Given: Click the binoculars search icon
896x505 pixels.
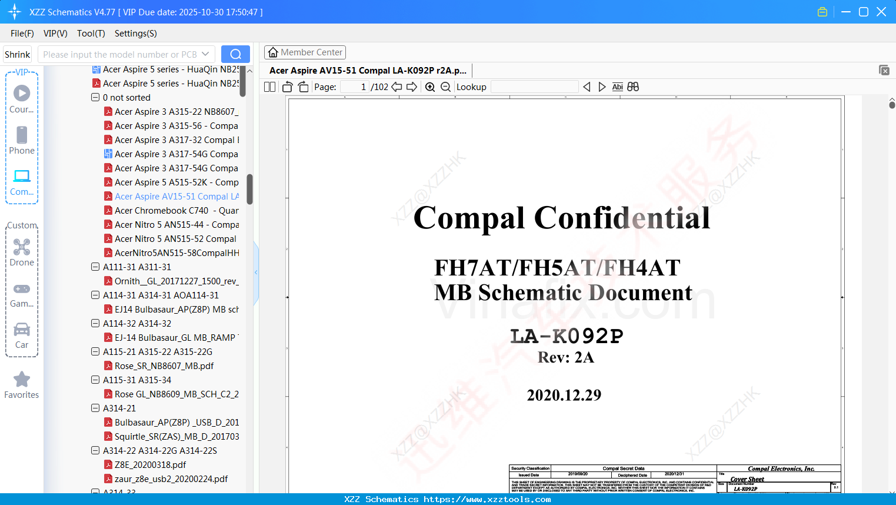Looking at the screenshot, I should [633, 87].
